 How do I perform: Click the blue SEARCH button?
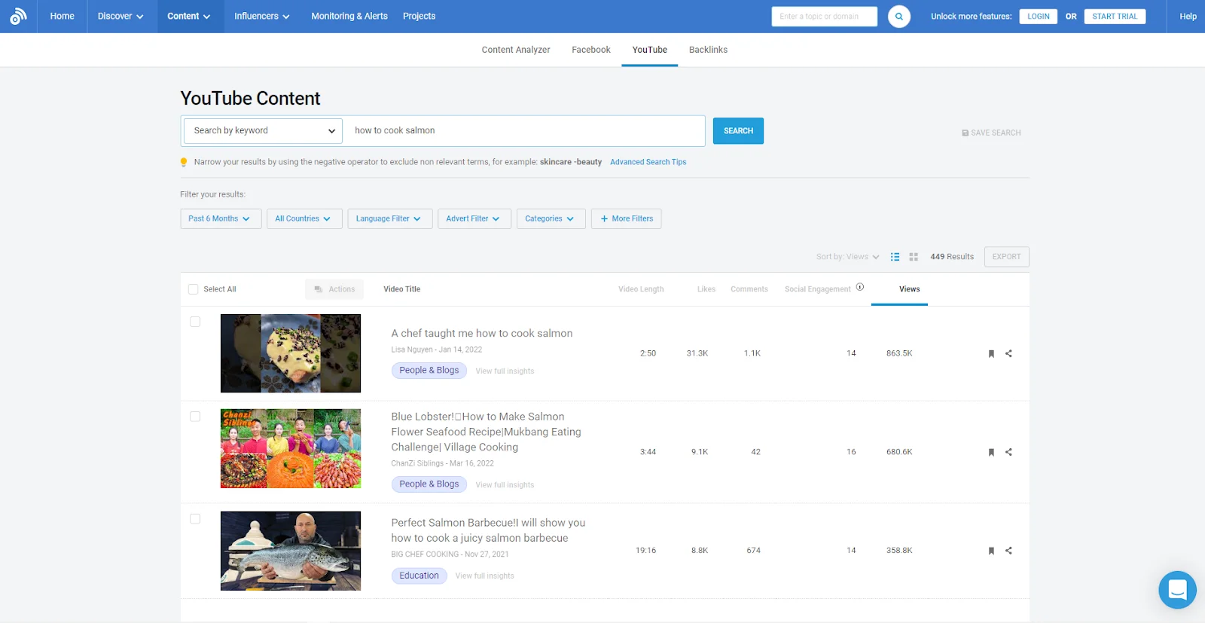point(738,131)
